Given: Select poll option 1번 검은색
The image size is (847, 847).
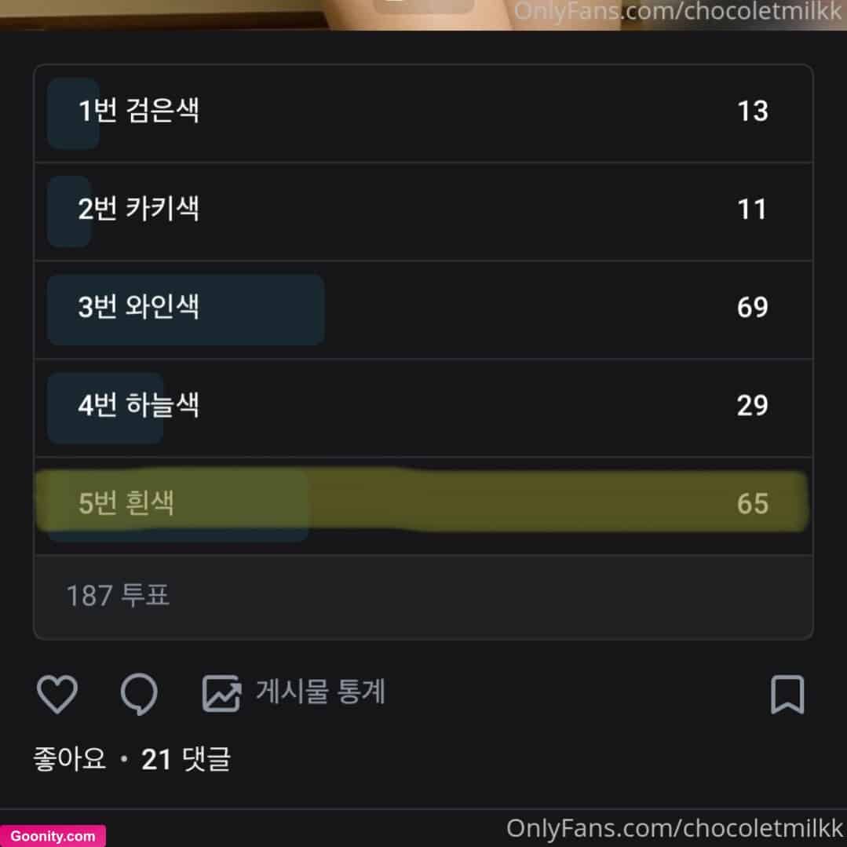Looking at the screenshot, I should coord(424,113).
